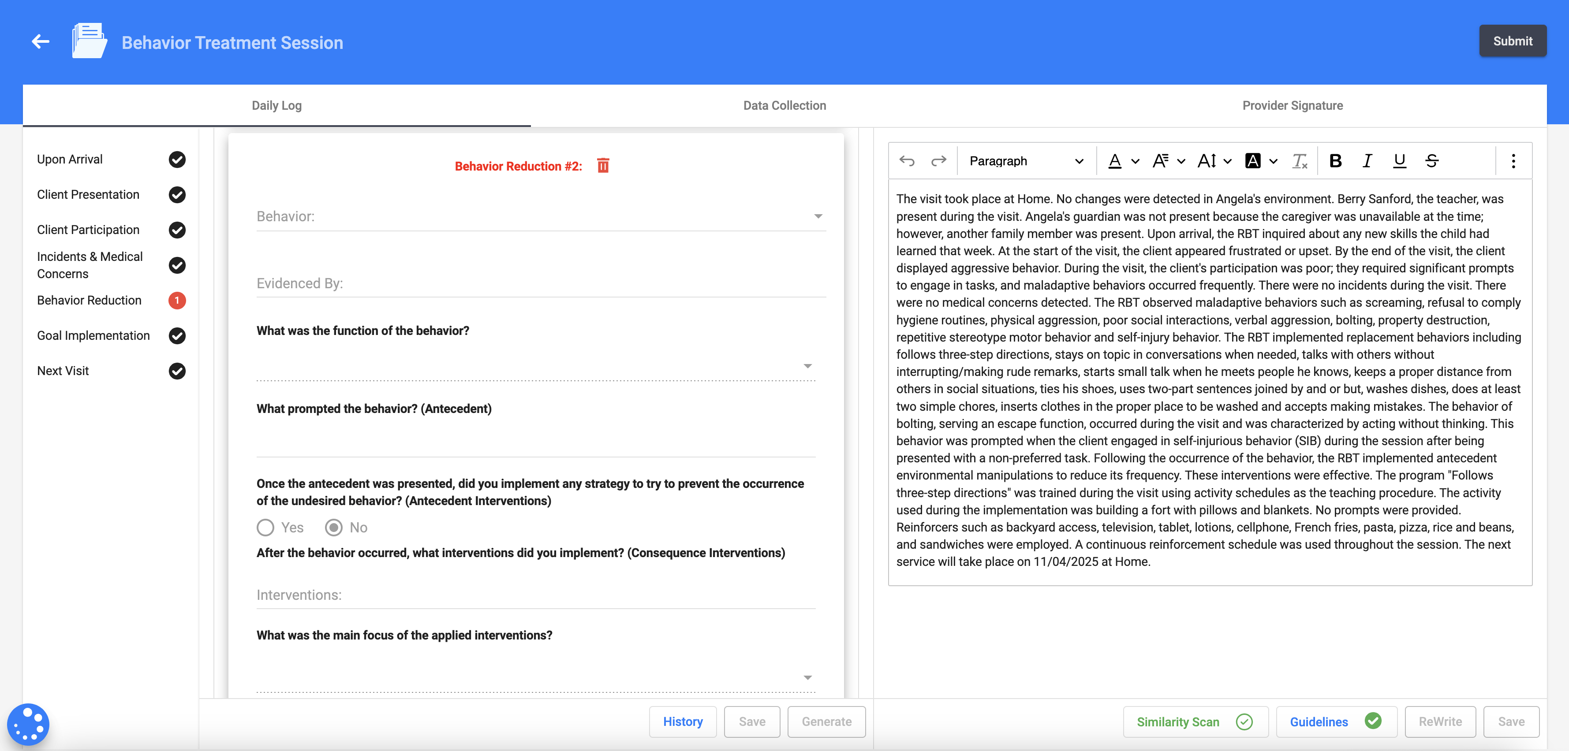The width and height of the screenshot is (1569, 751).
Task: Remove text formatting
Action: coord(1300,161)
